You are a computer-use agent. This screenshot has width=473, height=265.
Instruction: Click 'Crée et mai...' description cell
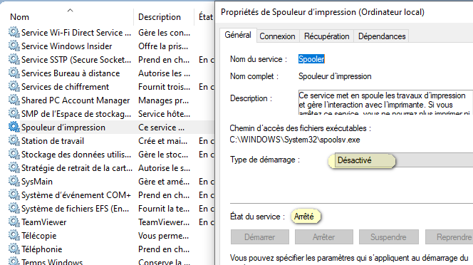(163, 141)
